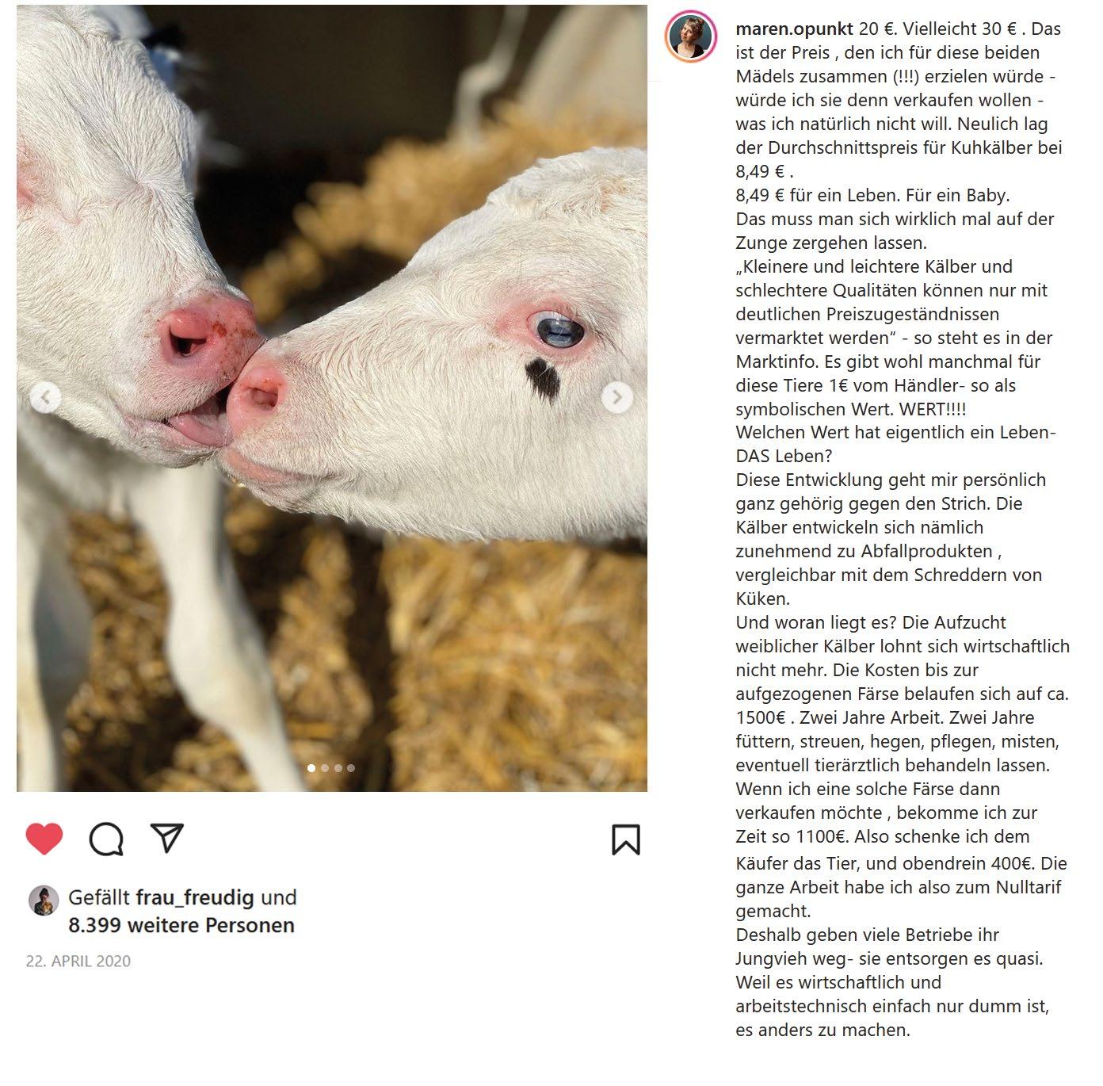Go to previous photo with left arrow
The height and width of the screenshot is (1086, 1103).
tap(46, 397)
